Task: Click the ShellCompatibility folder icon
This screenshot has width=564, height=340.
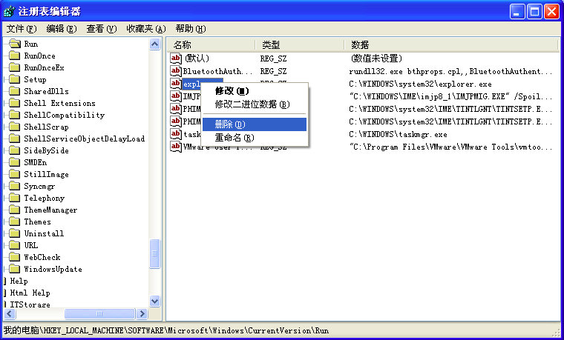Action: tap(15, 115)
